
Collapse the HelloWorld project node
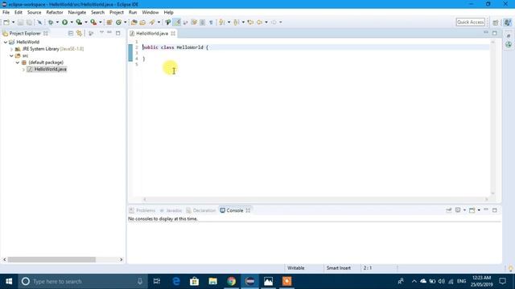(x=6, y=43)
